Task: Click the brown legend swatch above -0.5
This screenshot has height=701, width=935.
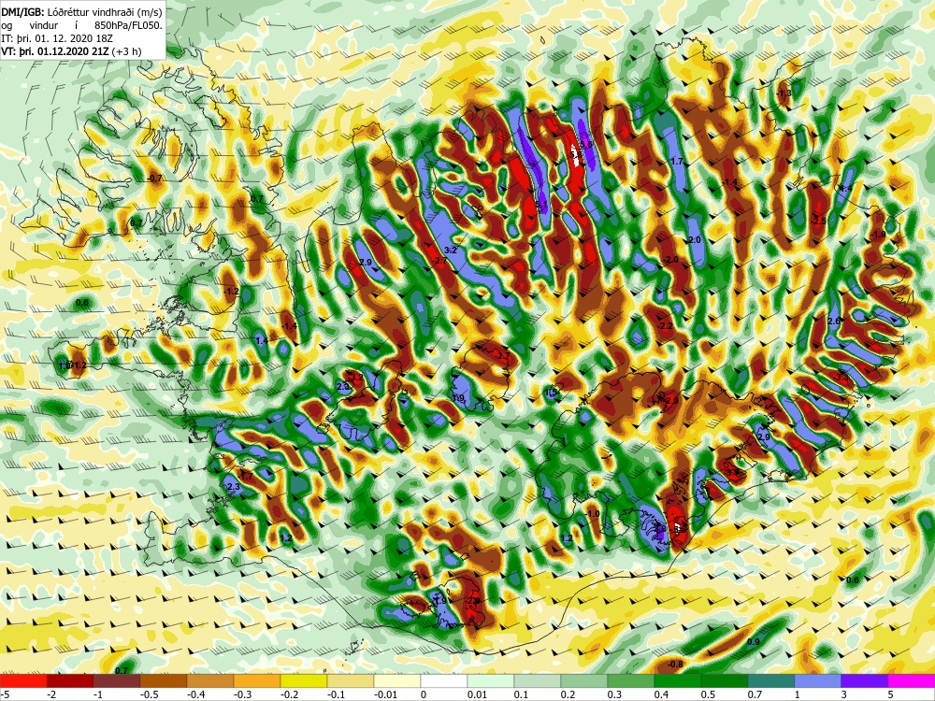Action: pos(164,680)
